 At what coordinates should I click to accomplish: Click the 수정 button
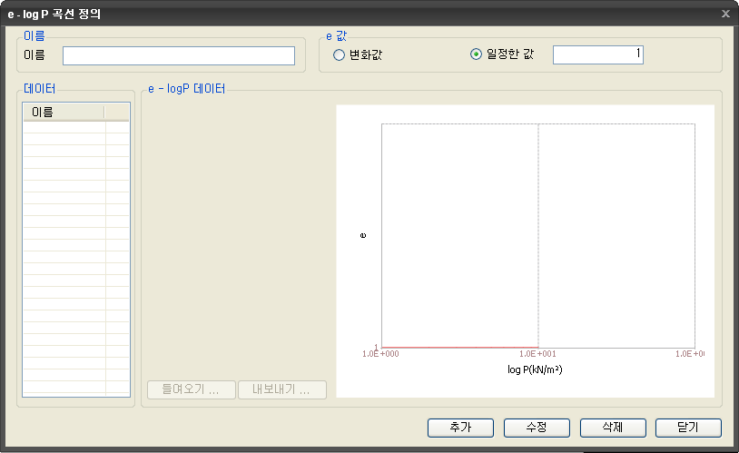click(x=537, y=428)
